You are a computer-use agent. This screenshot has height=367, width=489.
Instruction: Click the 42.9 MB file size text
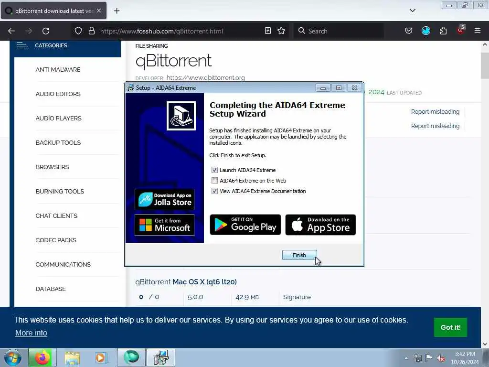click(247, 297)
